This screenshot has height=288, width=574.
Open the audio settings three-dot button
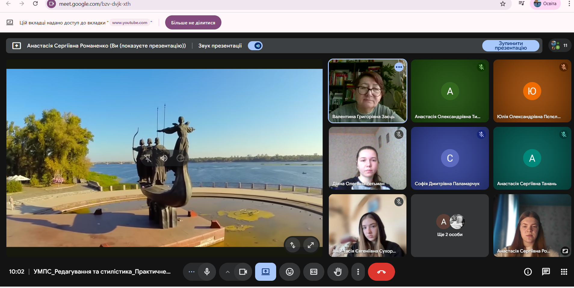tap(191, 272)
